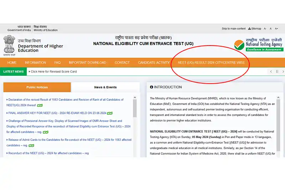Click the Introduction panel scrollbar thumb
The height and width of the screenshot is (190, 285).
tap(278, 125)
